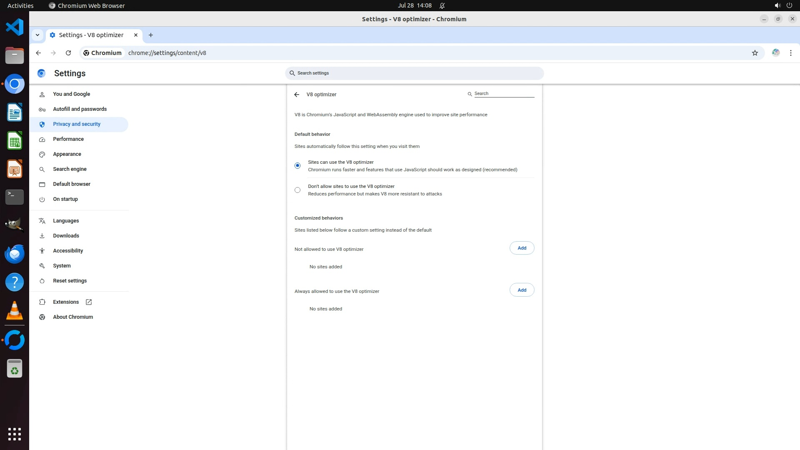Add site to Not allowed list
The width and height of the screenshot is (800, 450).
tap(522, 248)
